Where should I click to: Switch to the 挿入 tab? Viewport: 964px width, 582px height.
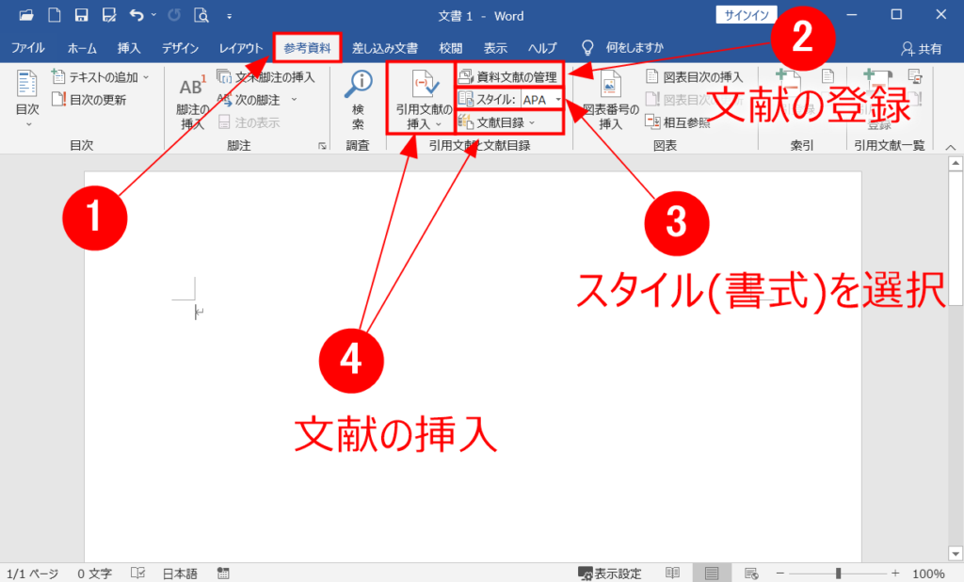pyautogui.click(x=128, y=48)
